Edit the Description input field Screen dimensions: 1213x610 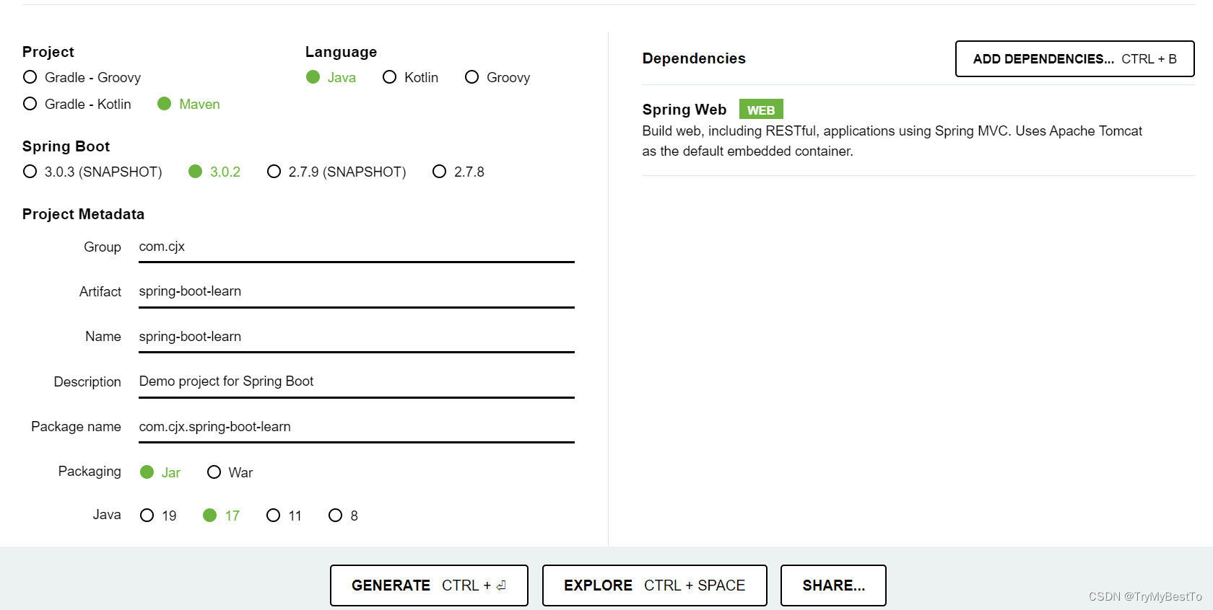[x=357, y=382]
